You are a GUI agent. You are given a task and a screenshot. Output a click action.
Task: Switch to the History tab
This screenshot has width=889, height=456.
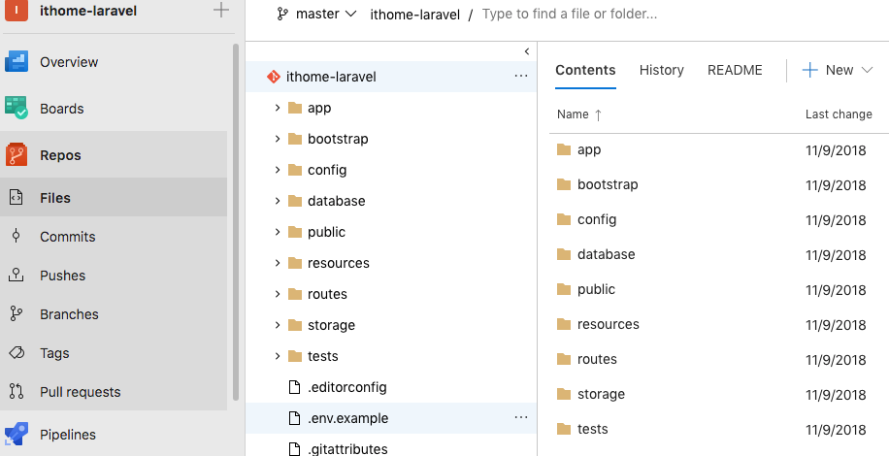click(x=662, y=70)
